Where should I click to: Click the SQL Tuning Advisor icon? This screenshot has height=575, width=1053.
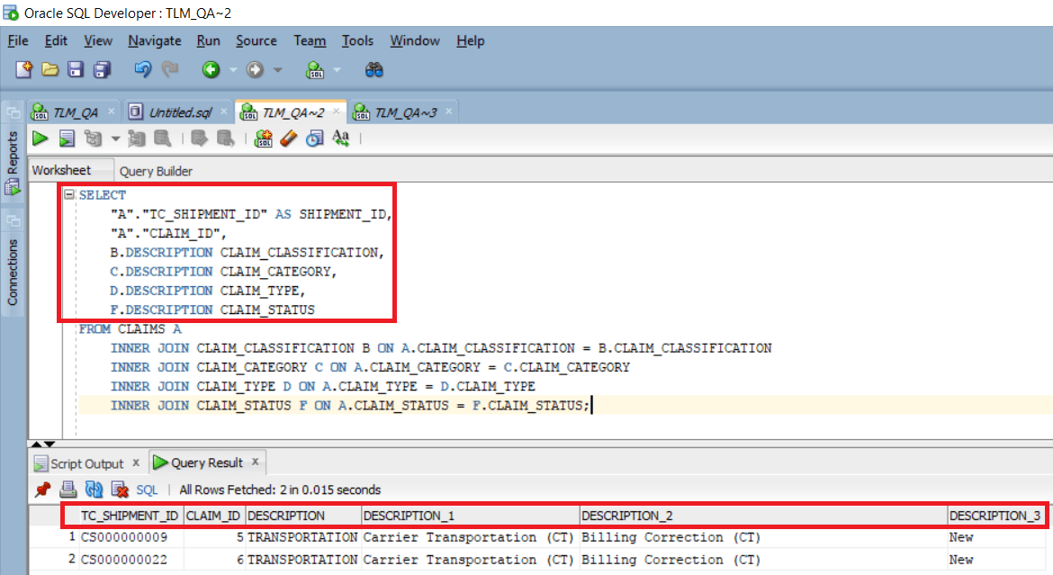point(163,139)
